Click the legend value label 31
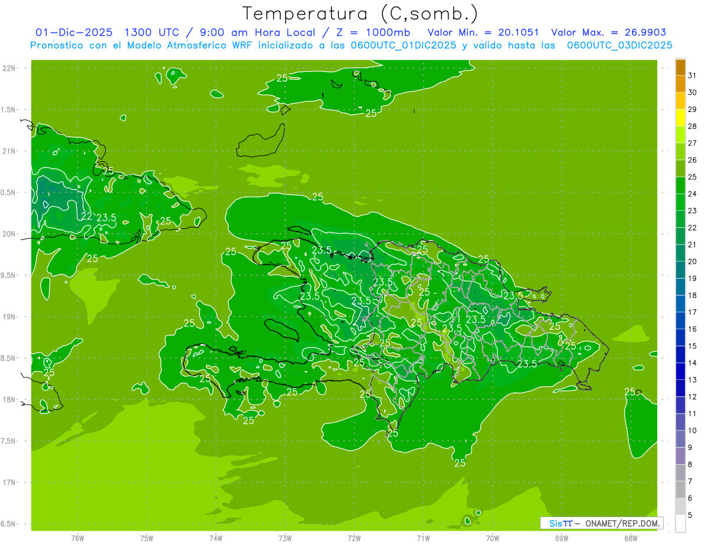 [692, 75]
